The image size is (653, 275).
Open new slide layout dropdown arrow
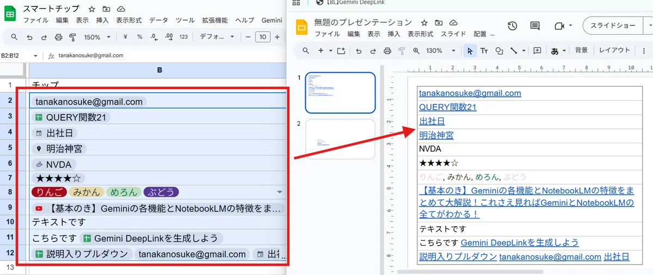(x=330, y=51)
